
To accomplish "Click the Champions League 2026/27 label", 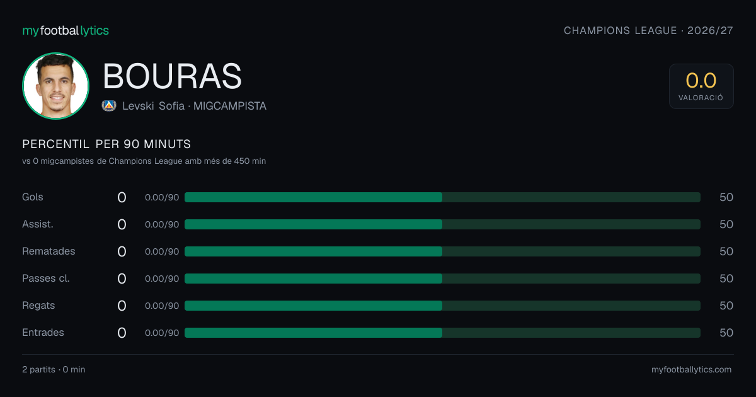I will pos(648,30).
